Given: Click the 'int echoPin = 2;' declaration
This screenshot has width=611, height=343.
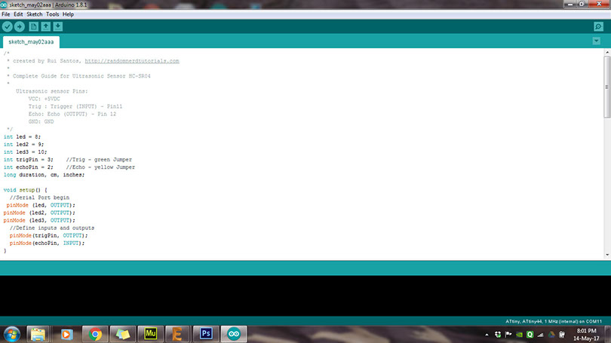Looking at the screenshot, I should pyautogui.click(x=29, y=167).
